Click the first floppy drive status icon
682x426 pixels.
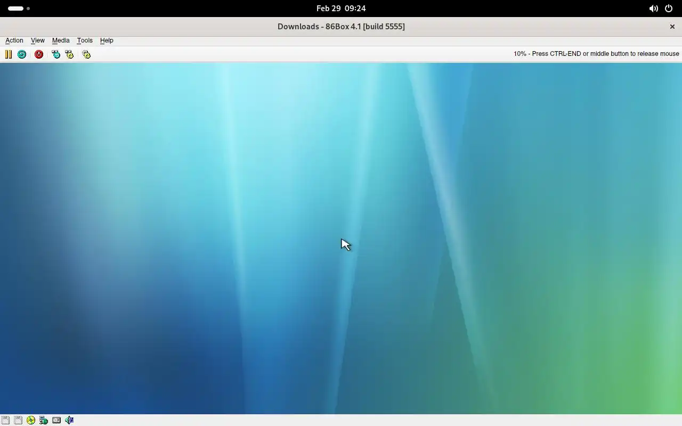coord(5,420)
